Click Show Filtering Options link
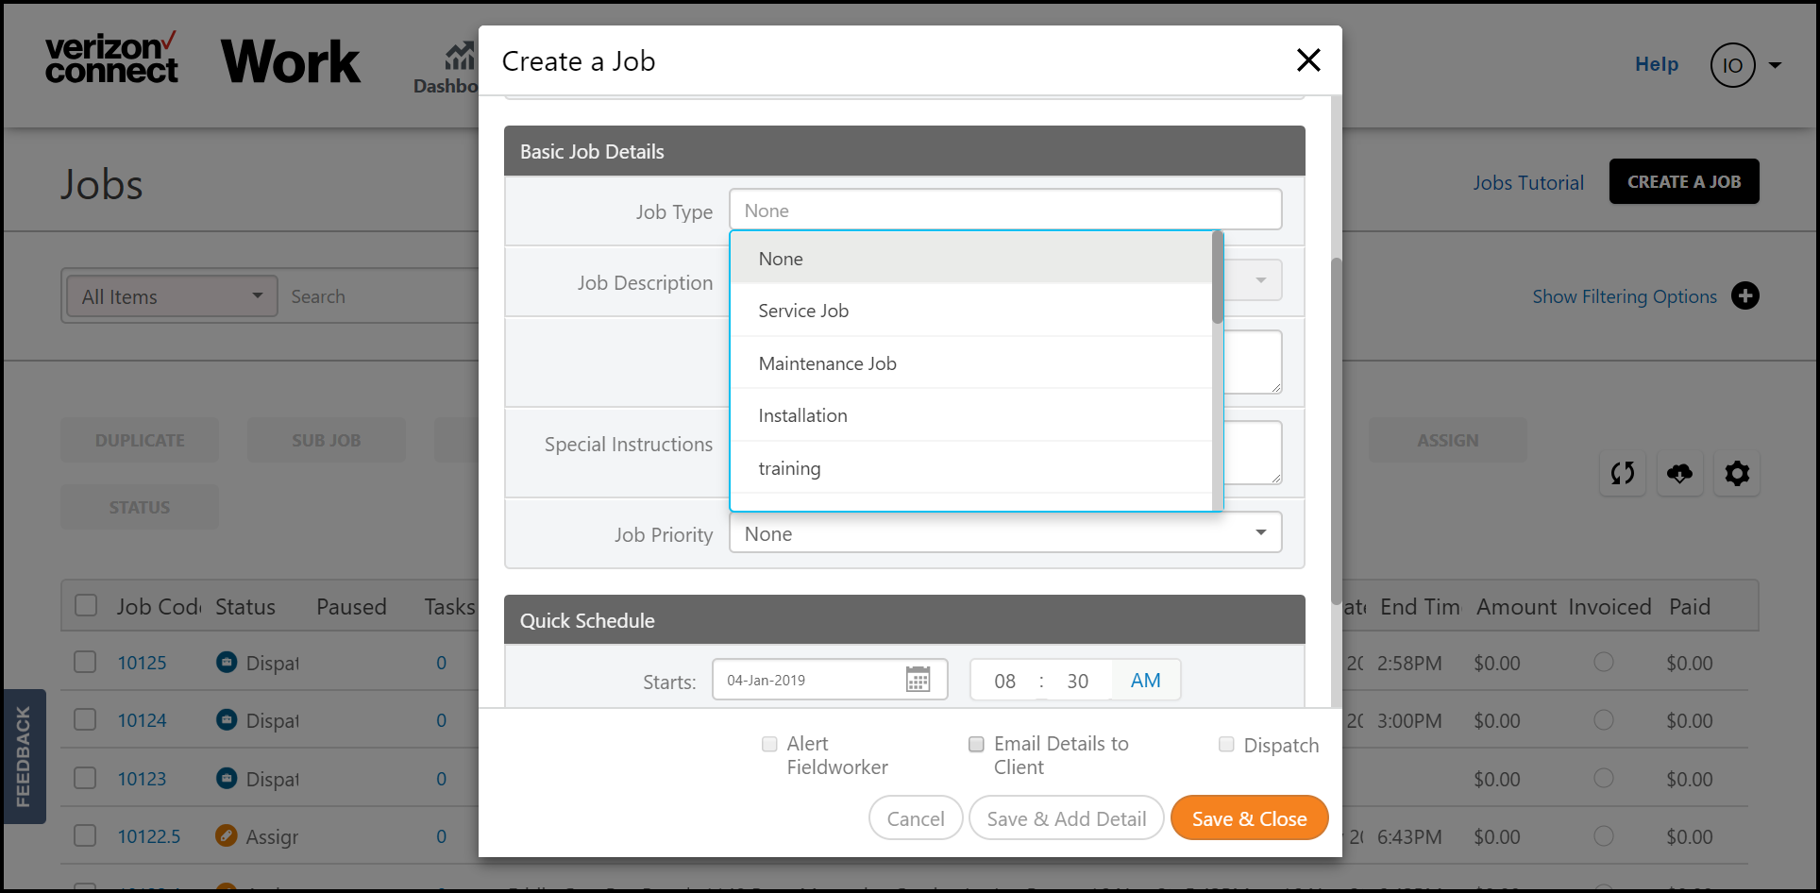The height and width of the screenshot is (893, 1820). click(x=1625, y=296)
